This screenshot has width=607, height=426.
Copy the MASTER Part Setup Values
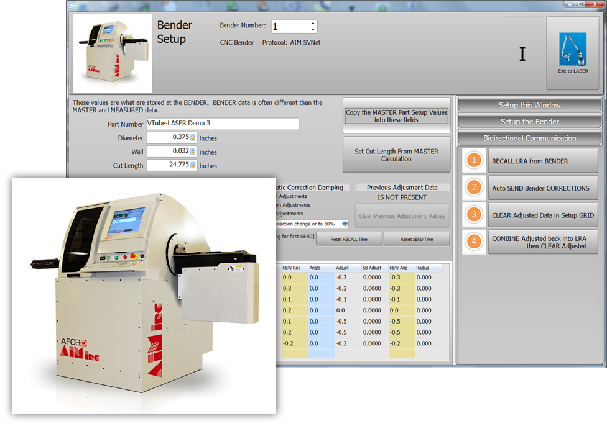396,116
